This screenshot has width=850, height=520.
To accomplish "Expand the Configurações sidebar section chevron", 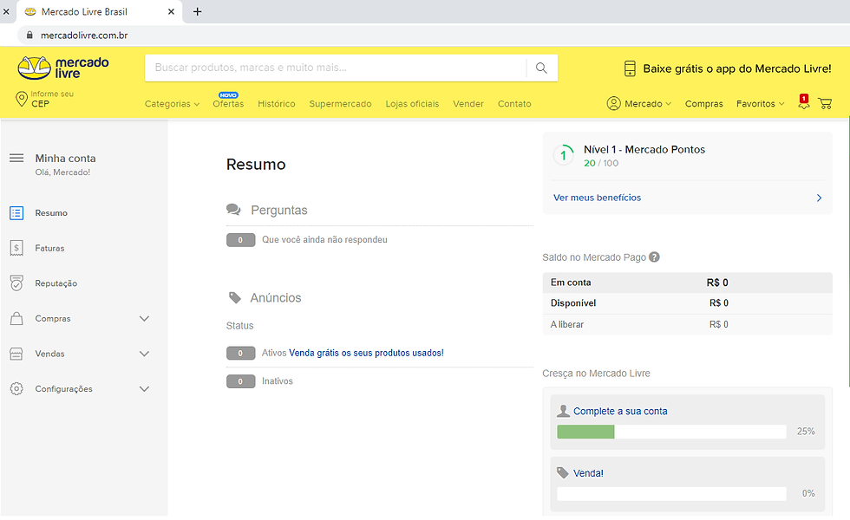I will point(144,389).
